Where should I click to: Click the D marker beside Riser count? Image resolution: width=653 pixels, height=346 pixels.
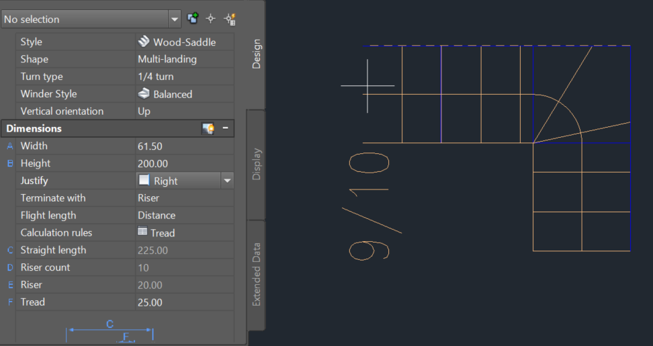pyautogui.click(x=10, y=267)
